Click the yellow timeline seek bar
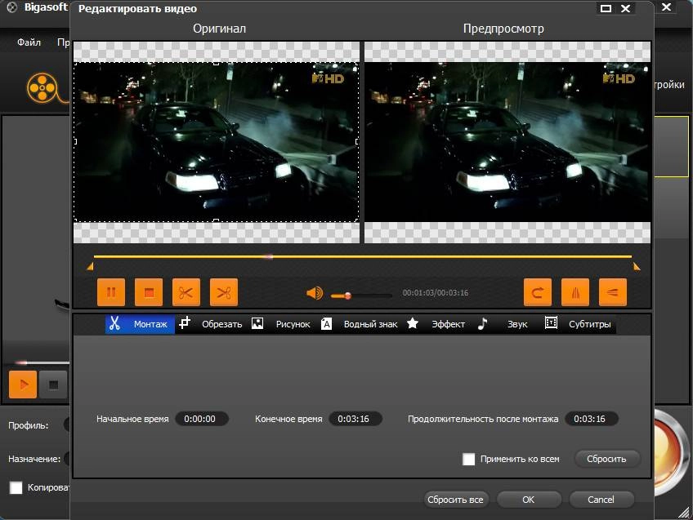Viewport: 693px width, 520px height. tap(363, 256)
